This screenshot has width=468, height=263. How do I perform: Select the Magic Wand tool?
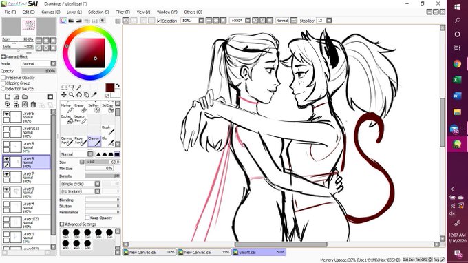click(78, 87)
